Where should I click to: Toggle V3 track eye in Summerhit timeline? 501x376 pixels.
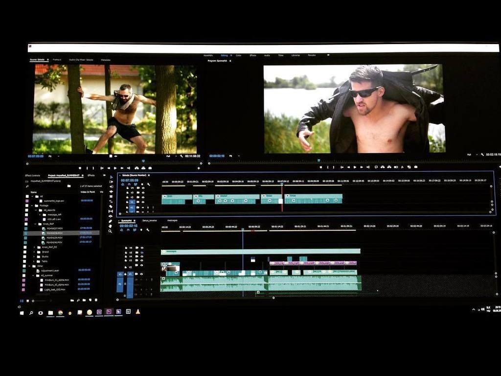(x=142, y=260)
